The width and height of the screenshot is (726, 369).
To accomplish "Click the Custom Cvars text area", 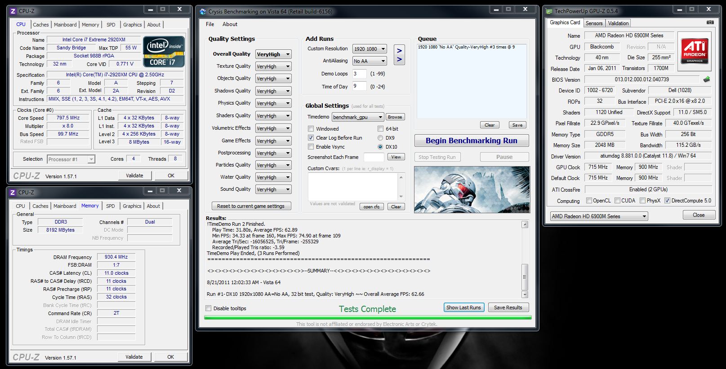I will (353, 186).
